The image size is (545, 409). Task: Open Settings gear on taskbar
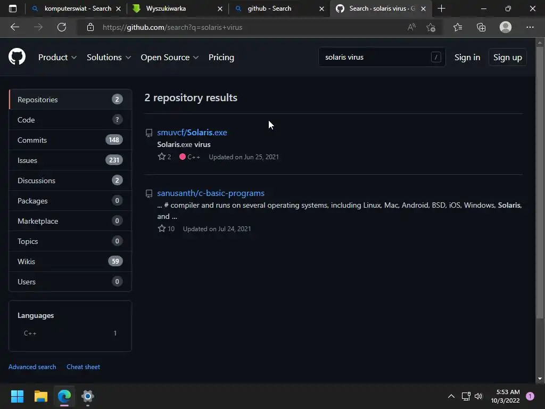click(88, 396)
